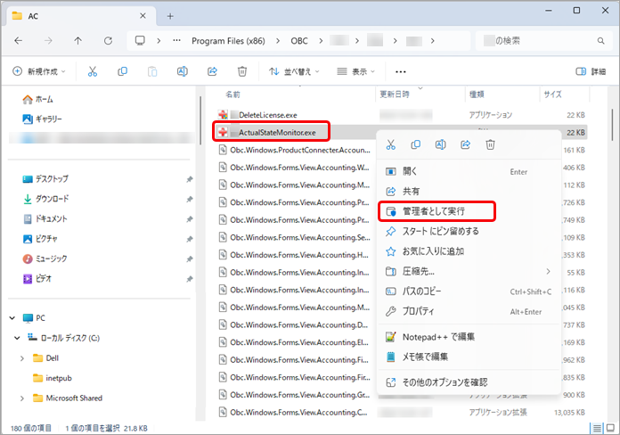
Task: Click the refresh button in navigation bar
Action: point(108,41)
